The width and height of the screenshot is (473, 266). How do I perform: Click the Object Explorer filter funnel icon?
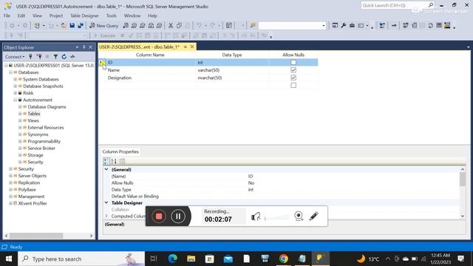(x=55, y=56)
